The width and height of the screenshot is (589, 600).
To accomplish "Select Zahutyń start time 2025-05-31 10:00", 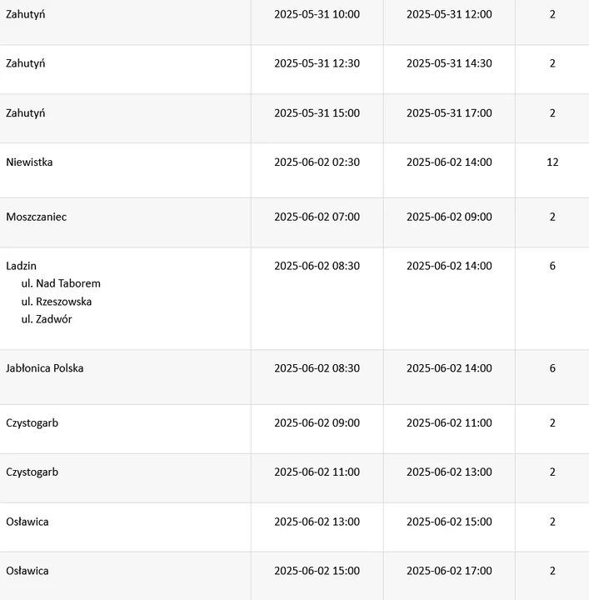I will [x=317, y=14].
